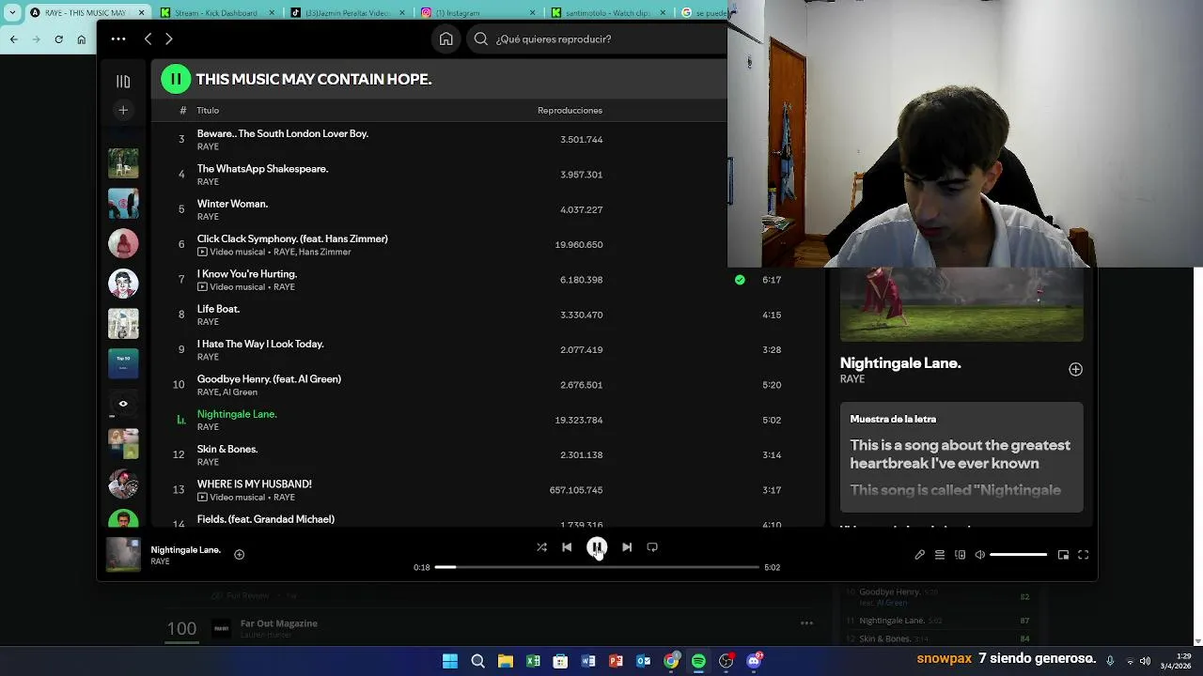Screen dimensions: 1203x676
Task: Skip to the next track
Action: coord(627,547)
